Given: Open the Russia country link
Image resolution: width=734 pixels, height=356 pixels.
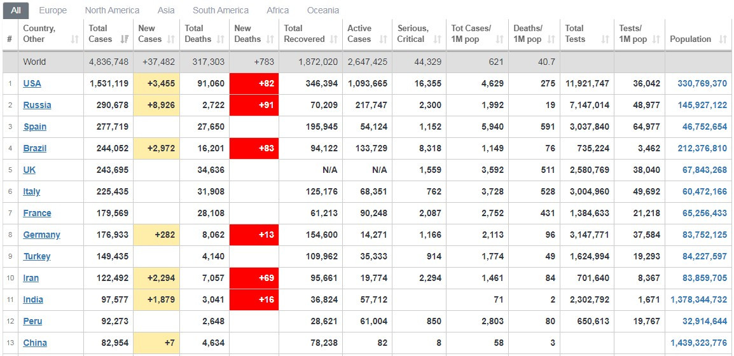Looking at the screenshot, I should [37, 105].
